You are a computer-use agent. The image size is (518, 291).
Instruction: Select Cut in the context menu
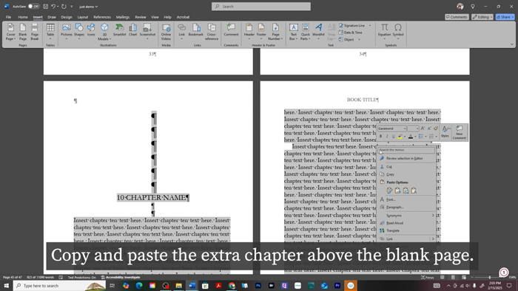[407, 167]
